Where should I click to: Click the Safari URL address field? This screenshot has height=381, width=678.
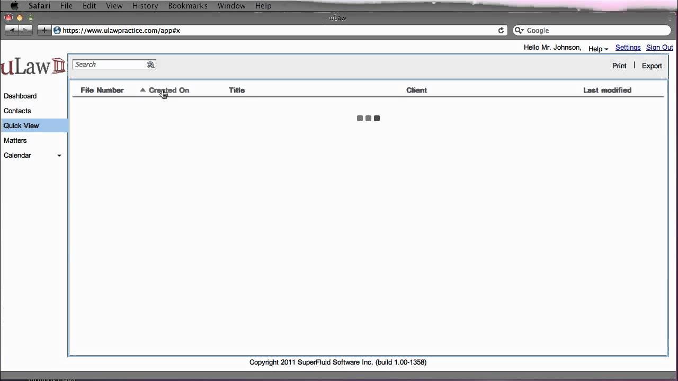tap(279, 31)
